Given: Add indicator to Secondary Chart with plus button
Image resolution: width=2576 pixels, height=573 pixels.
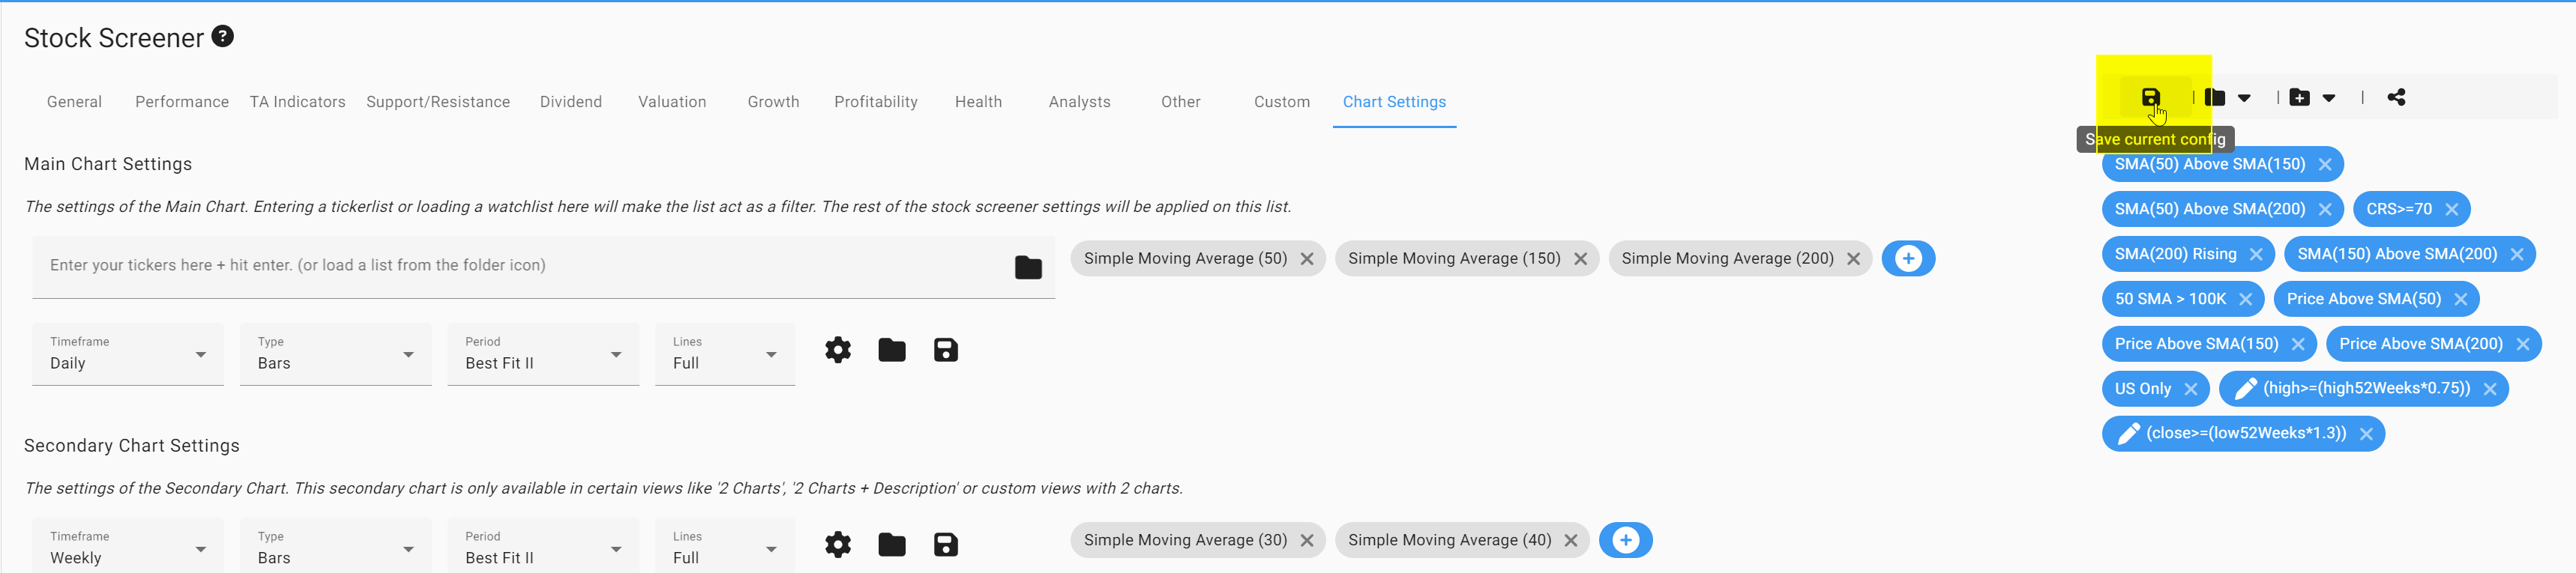Looking at the screenshot, I should click(x=1625, y=540).
